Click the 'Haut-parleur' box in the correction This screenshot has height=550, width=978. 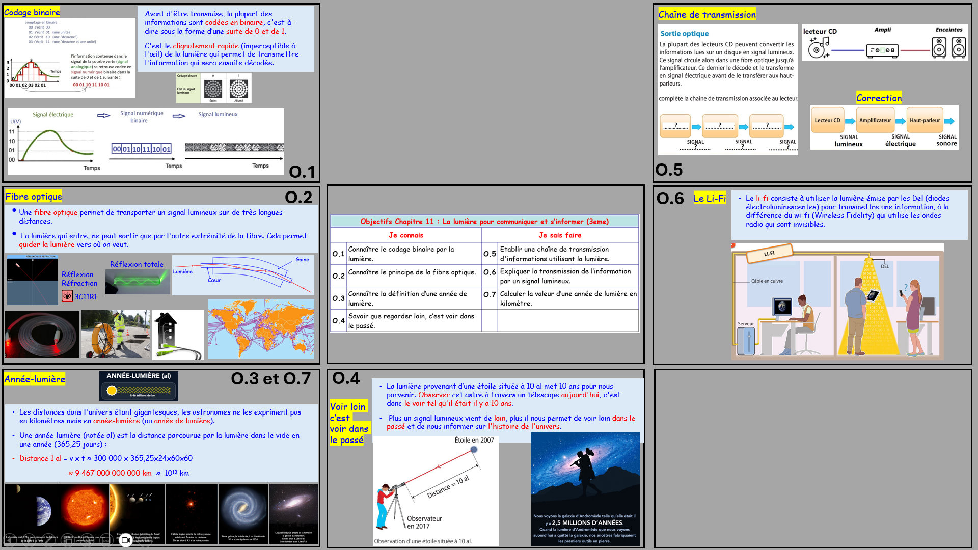(x=925, y=120)
